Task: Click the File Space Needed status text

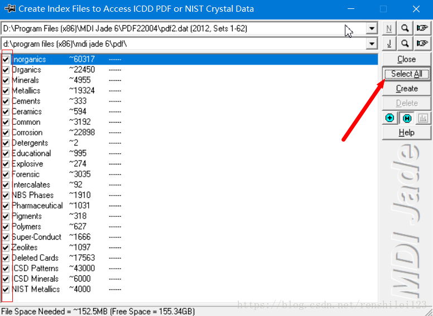Action: [98, 312]
